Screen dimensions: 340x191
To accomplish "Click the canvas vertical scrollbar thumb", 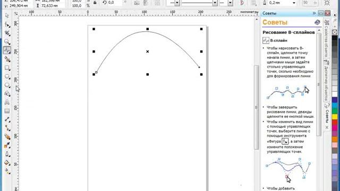I will [256, 107].
